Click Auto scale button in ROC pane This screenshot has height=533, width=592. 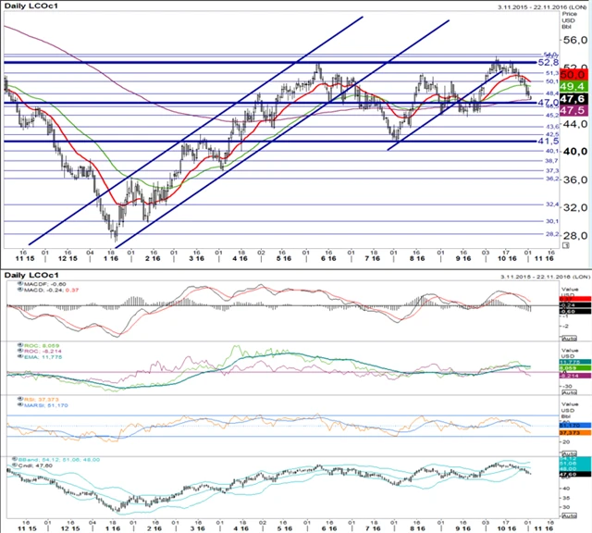pyautogui.click(x=570, y=392)
